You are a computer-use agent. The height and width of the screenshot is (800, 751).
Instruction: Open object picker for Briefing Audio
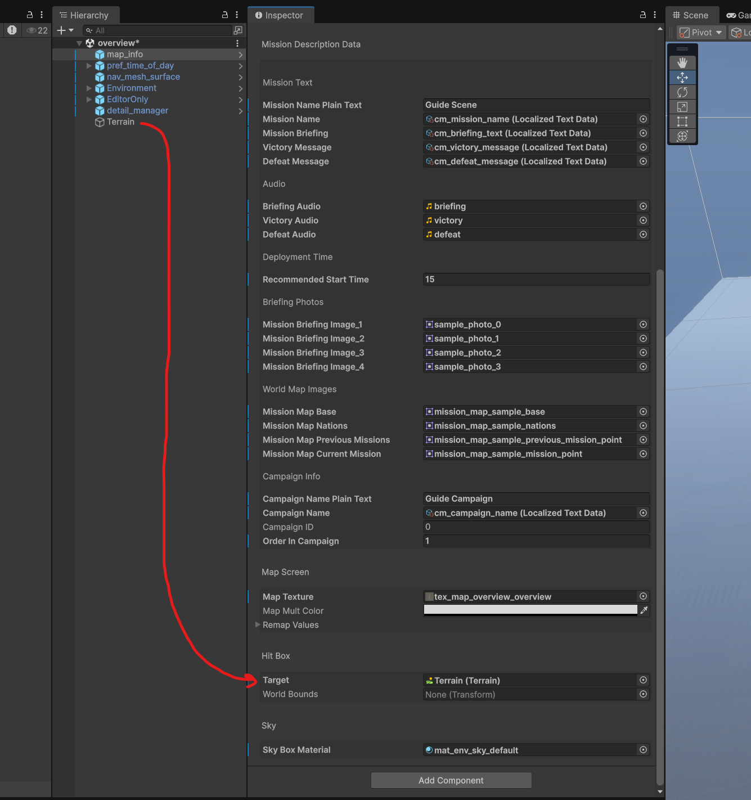[x=644, y=206]
